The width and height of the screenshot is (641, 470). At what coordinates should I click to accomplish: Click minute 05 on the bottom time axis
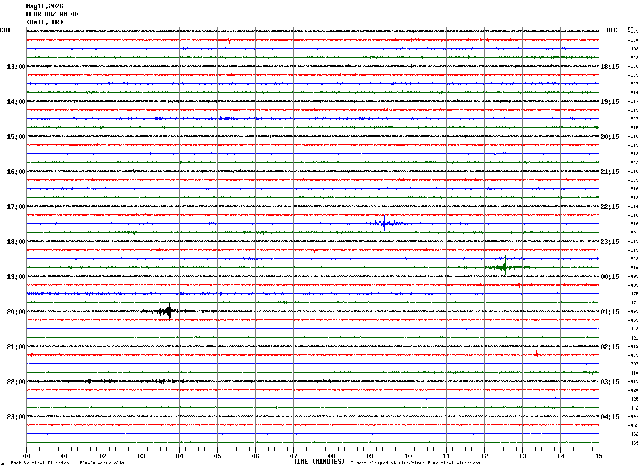point(217,456)
